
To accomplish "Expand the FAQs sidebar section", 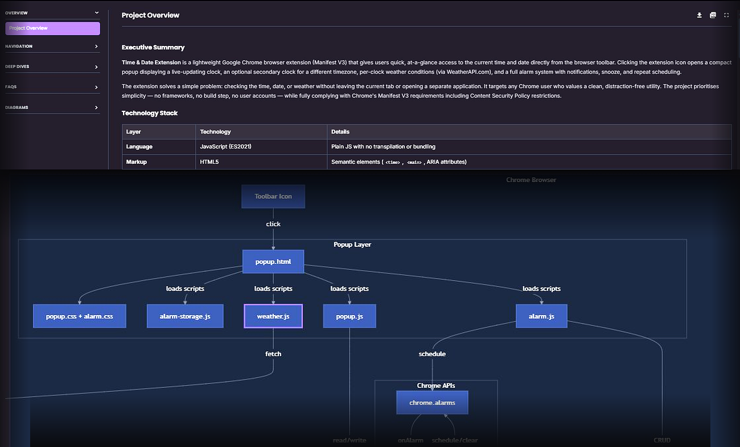I will (x=52, y=87).
